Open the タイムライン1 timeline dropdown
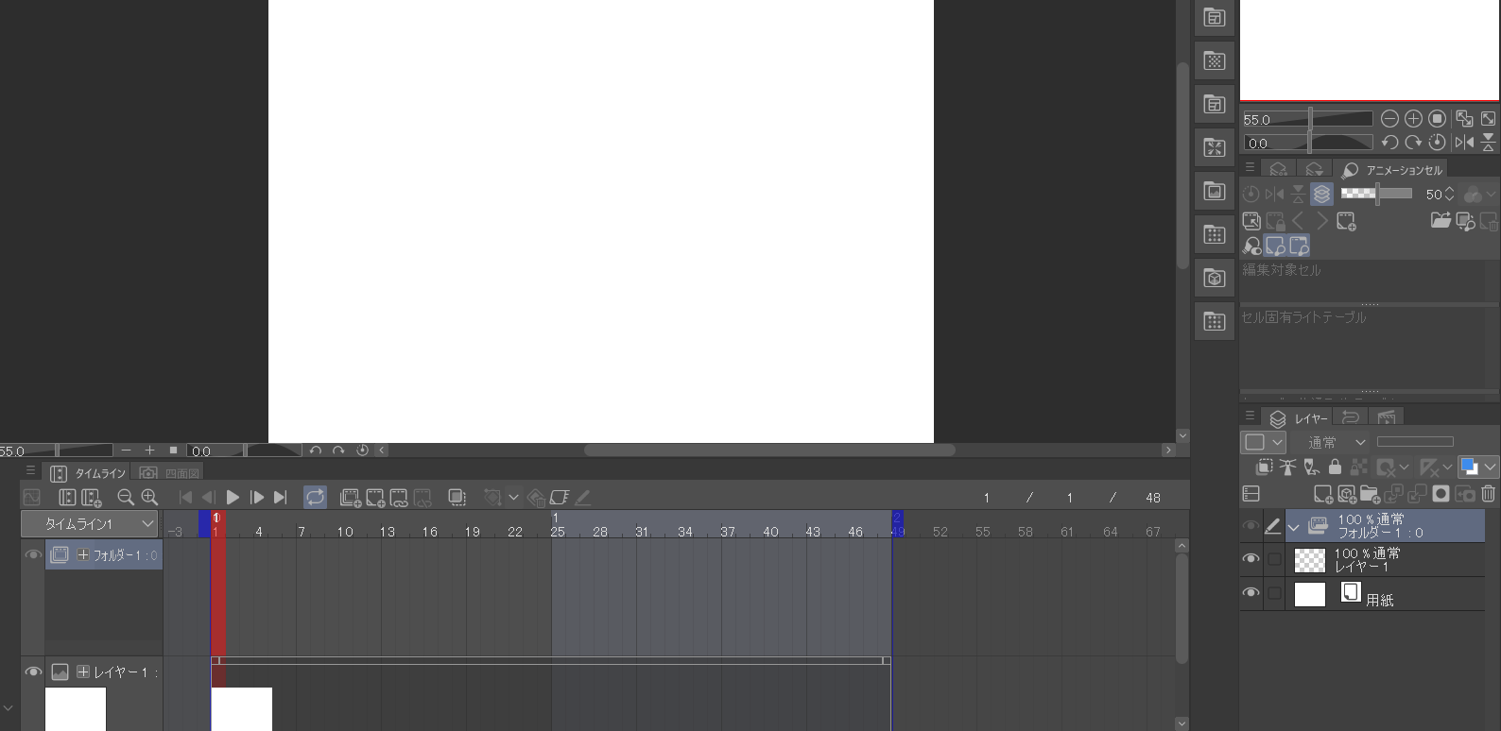The height and width of the screenshot is (731, 1501). (89, 524)
